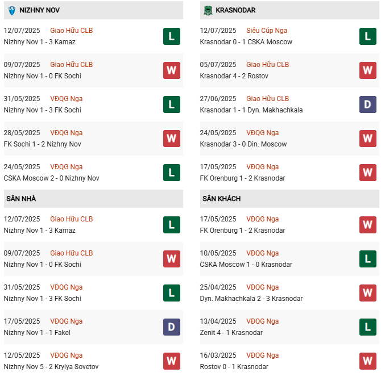Click the NIZHNY NOV header title
This screenshot has width=381, height=381.
[40, 10]
